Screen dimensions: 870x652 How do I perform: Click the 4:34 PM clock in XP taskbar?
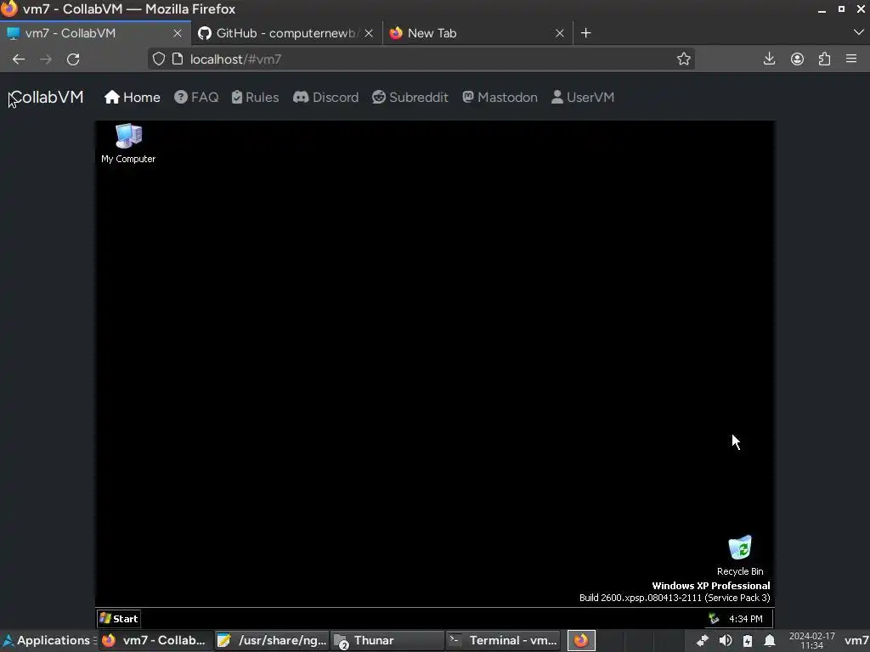[x=746, y=619]
